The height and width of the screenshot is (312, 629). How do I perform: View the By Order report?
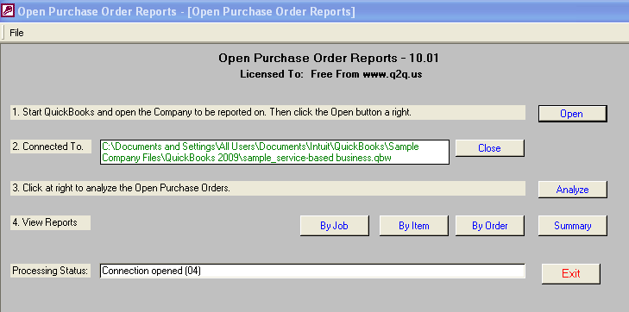pyautogui.click(x=489, y=226)
